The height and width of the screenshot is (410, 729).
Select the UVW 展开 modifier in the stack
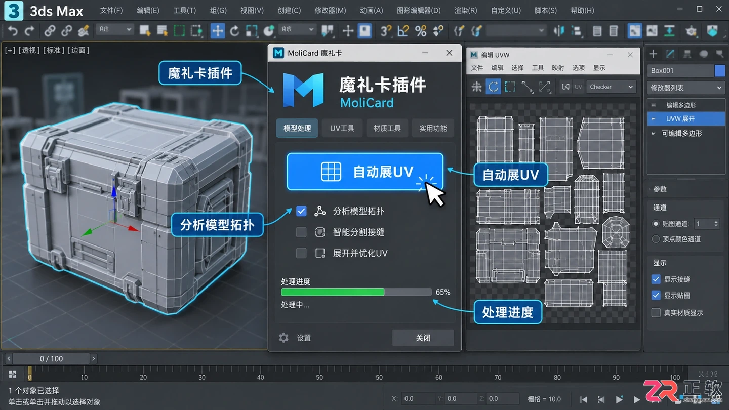click(x=686, y=119)
